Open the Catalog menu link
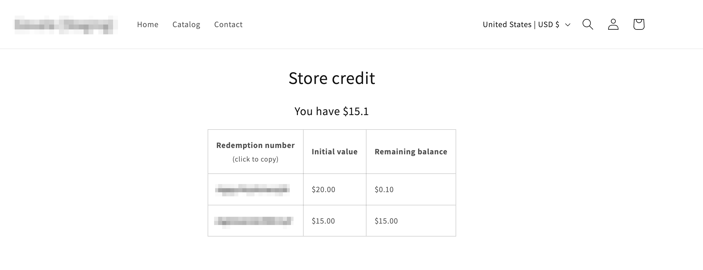Screen dimensions: 703x270 186,25
